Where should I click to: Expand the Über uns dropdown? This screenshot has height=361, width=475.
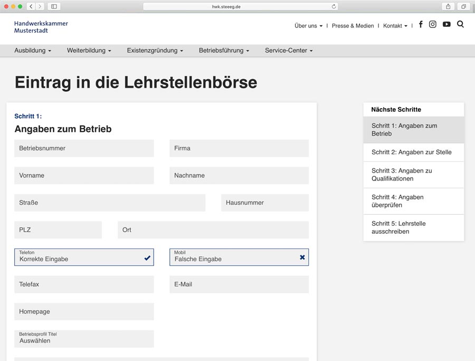(308, 26)
